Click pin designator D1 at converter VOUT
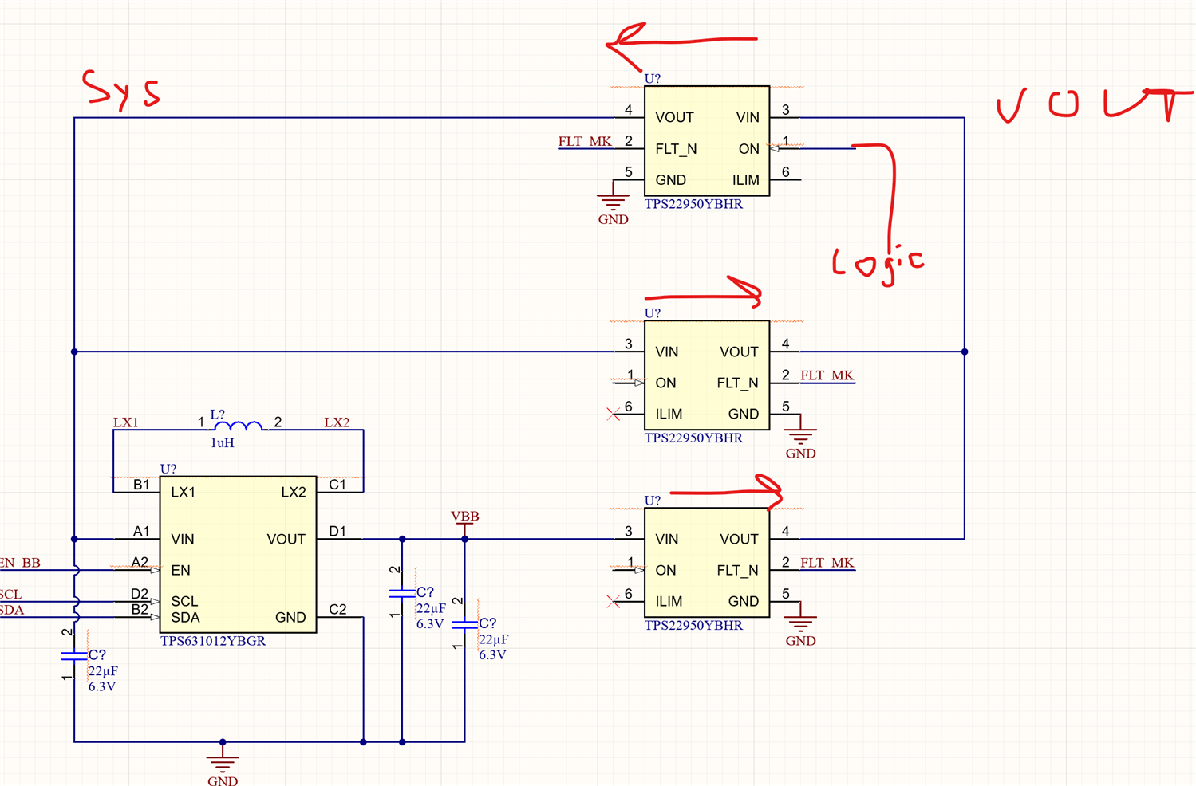This screenshot has width=1196, height=786. click(x=337, y=532)
